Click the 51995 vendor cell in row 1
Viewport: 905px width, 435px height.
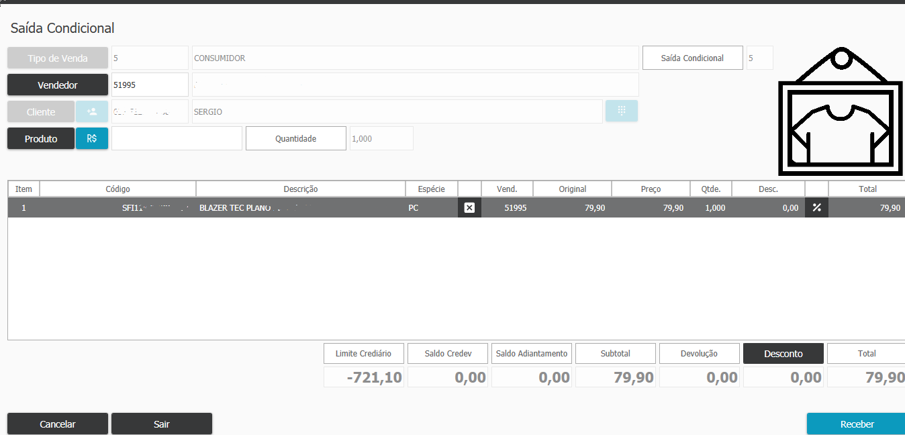point(507,207)
